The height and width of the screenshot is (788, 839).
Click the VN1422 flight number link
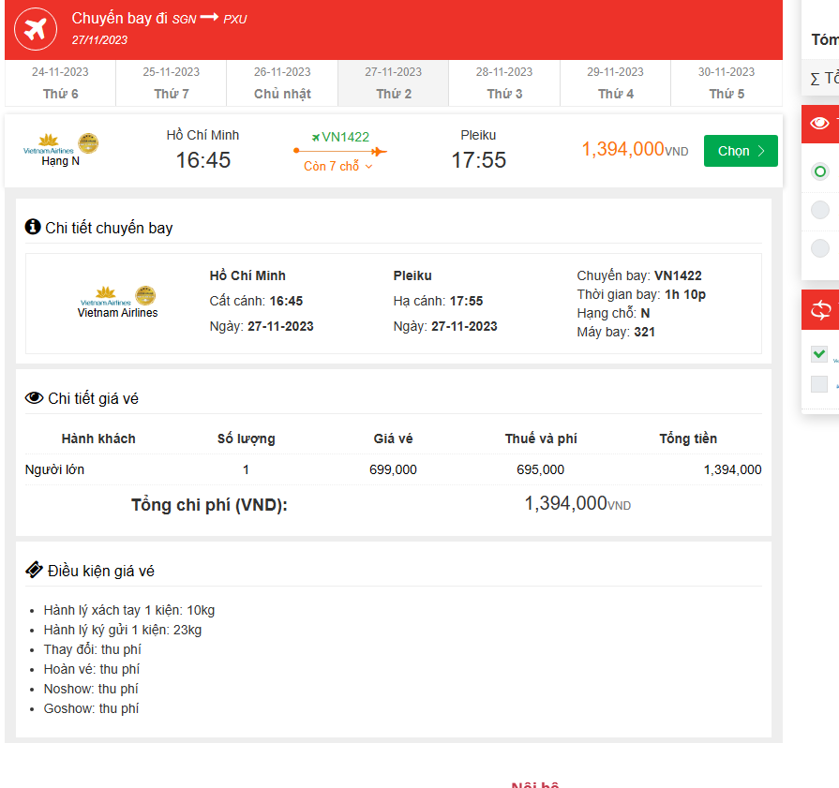pos(345,137)
